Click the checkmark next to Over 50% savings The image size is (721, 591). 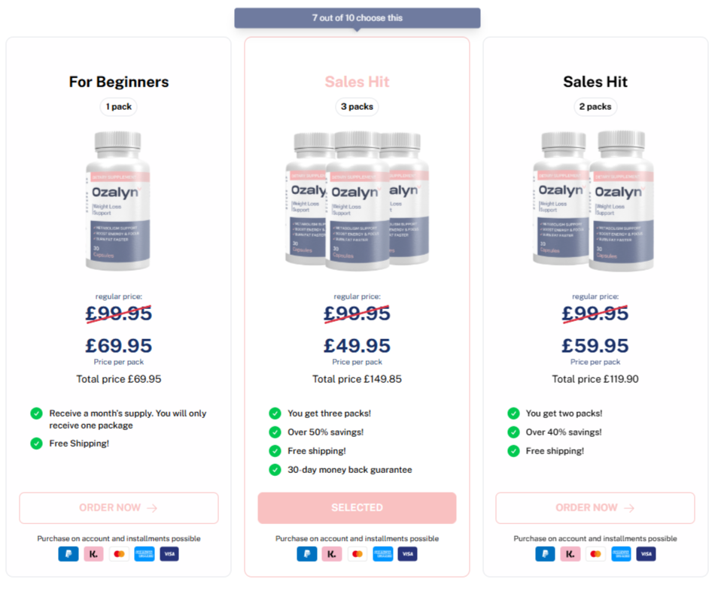coord(275,432)
